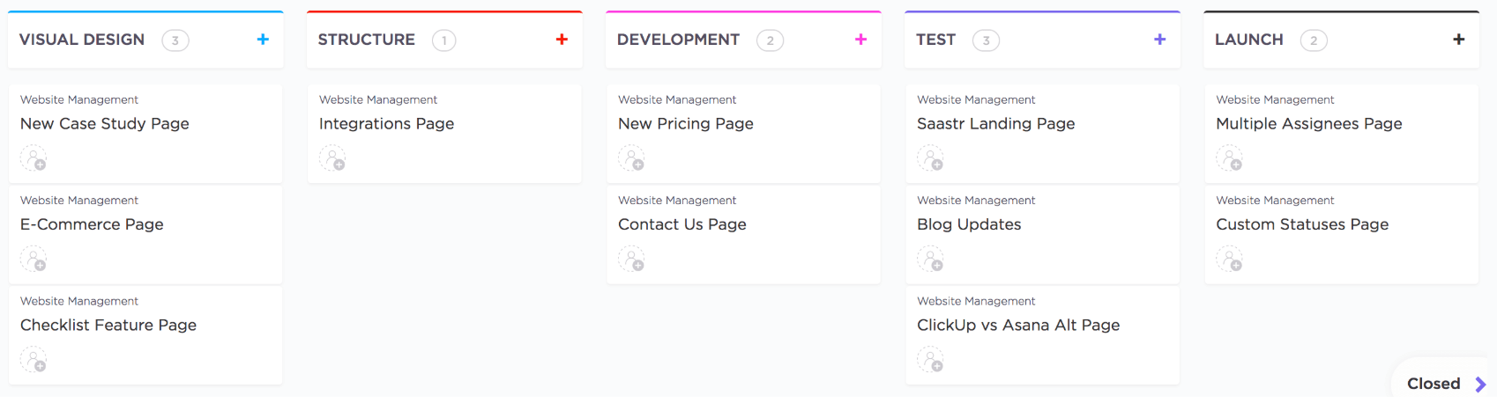The width and height of the screenshot is (1497, 410).
Task: Assign someone to Integrations Page
Action: (332, 159)
